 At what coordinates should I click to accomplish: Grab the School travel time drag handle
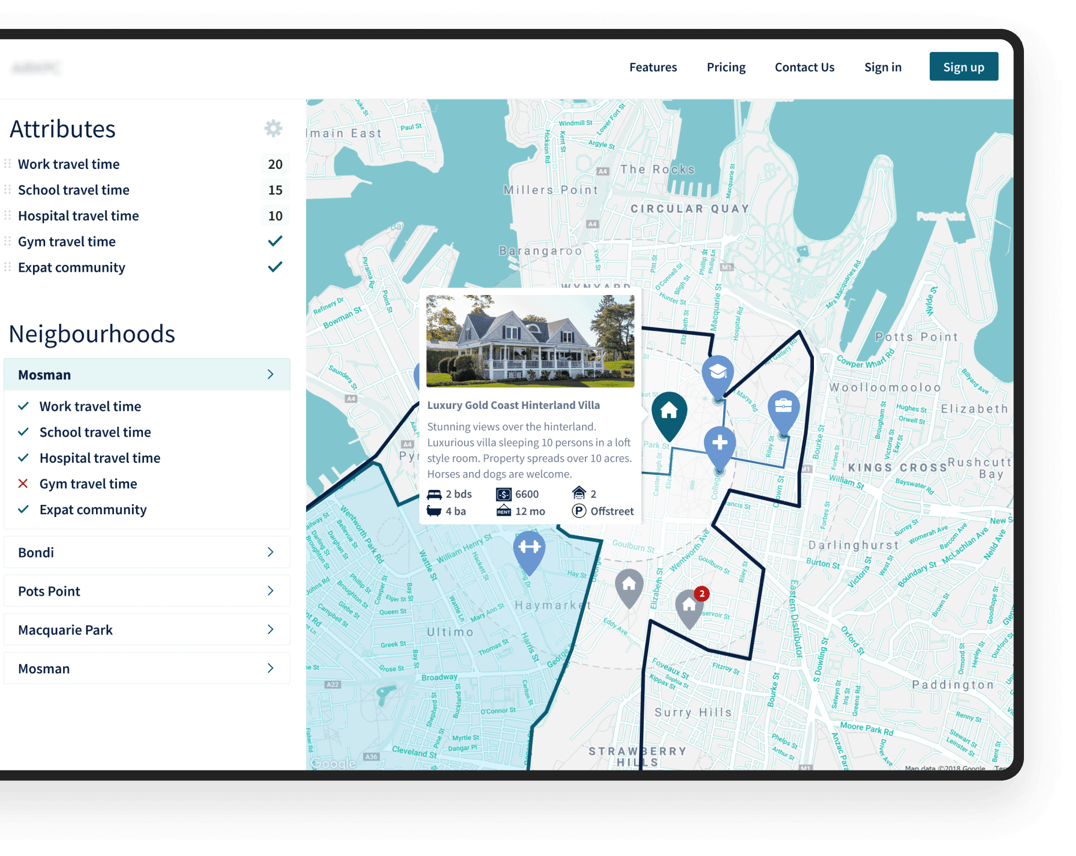click(8, 190)
